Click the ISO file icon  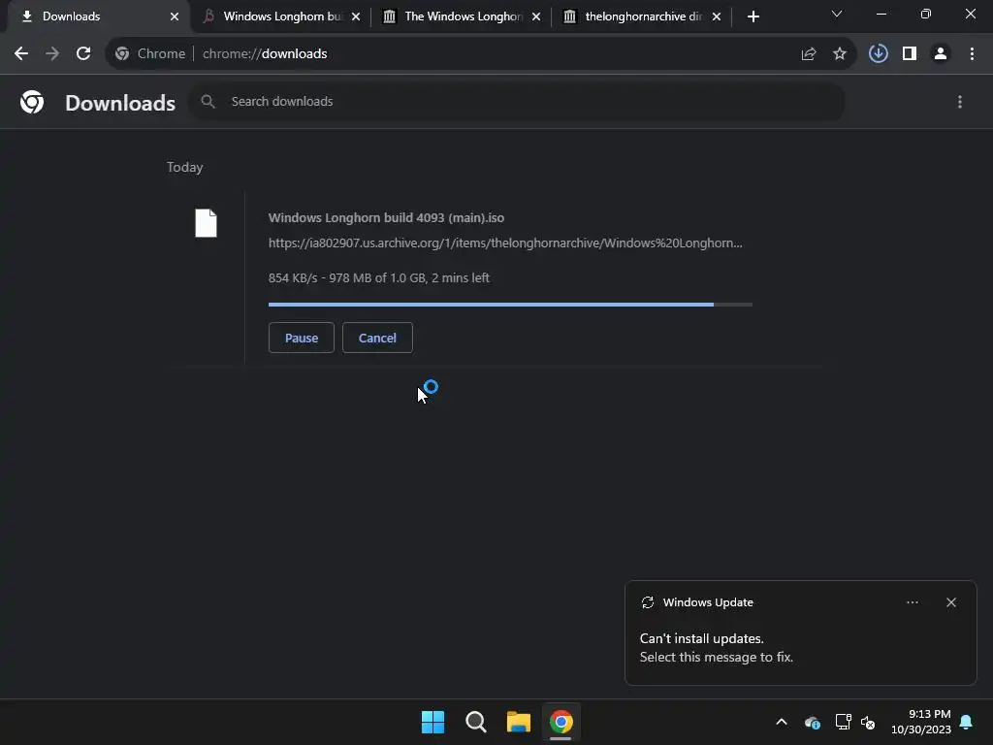(206, 223)
